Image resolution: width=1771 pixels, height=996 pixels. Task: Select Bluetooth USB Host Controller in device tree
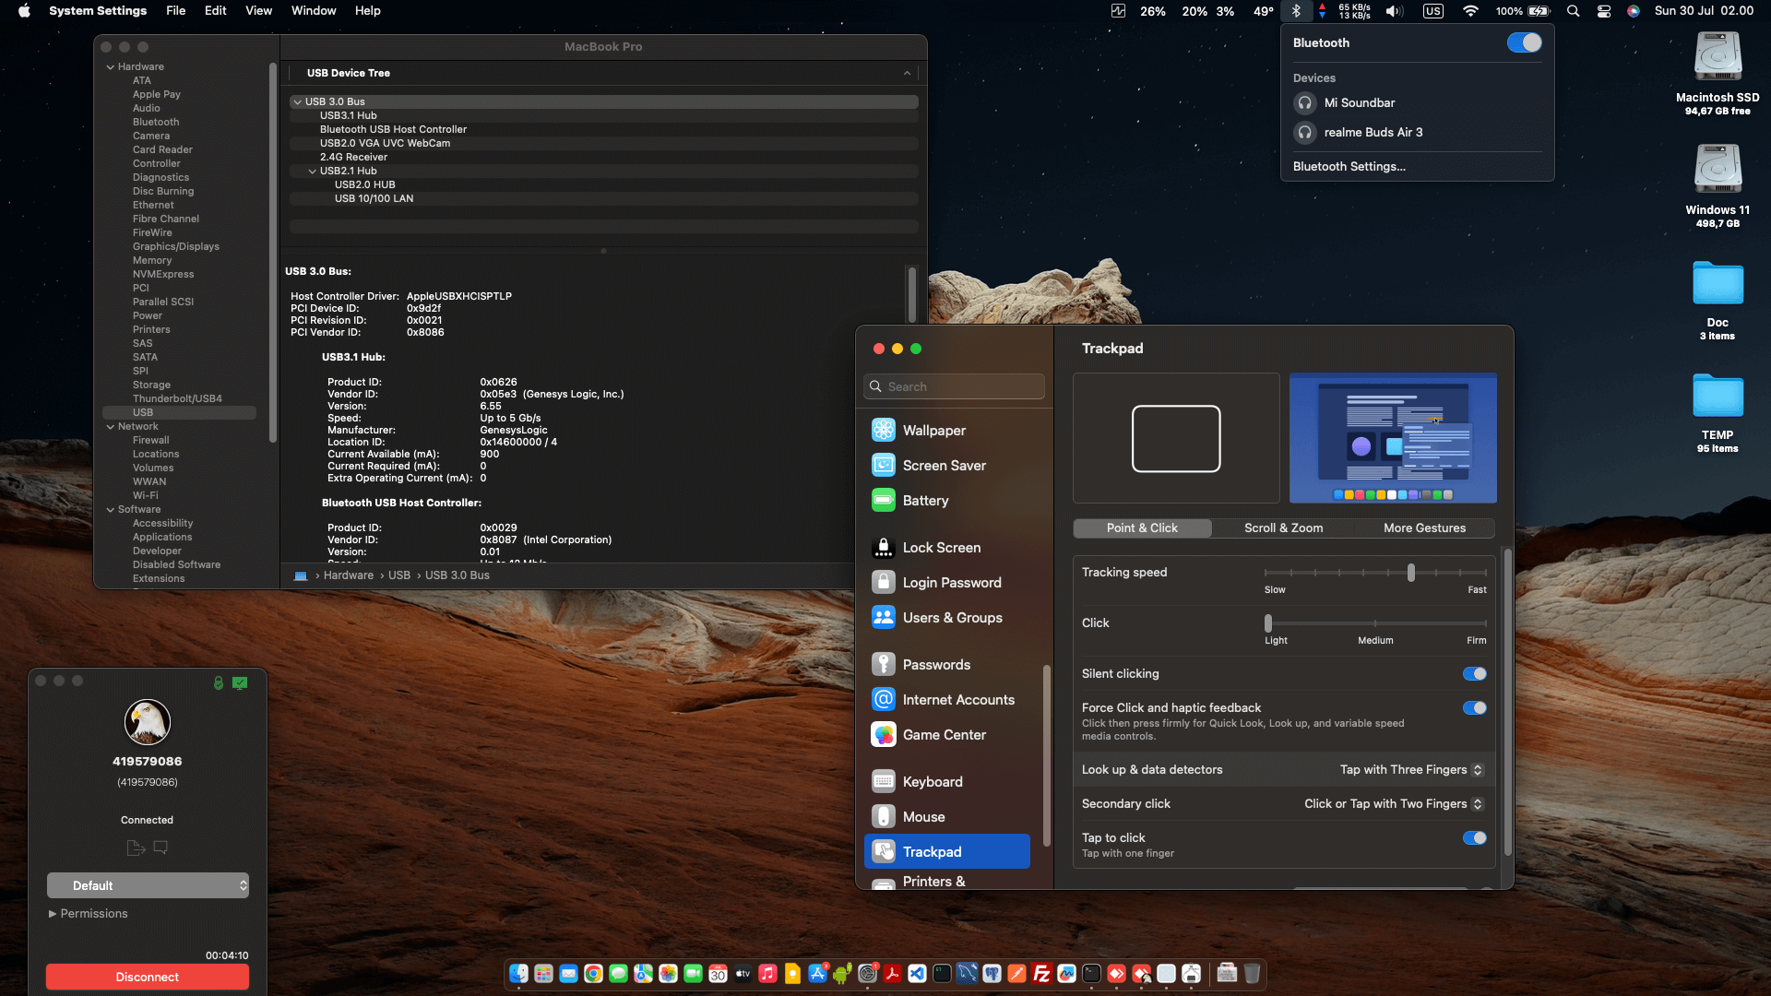tap(393, 129)
